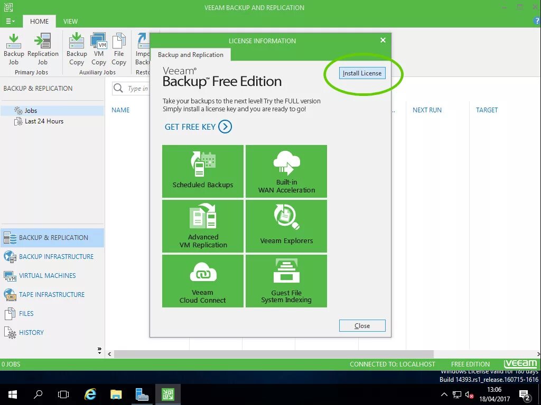
Task: Click the Install License button
Action: pyautogui.click(x=362, y=73)
